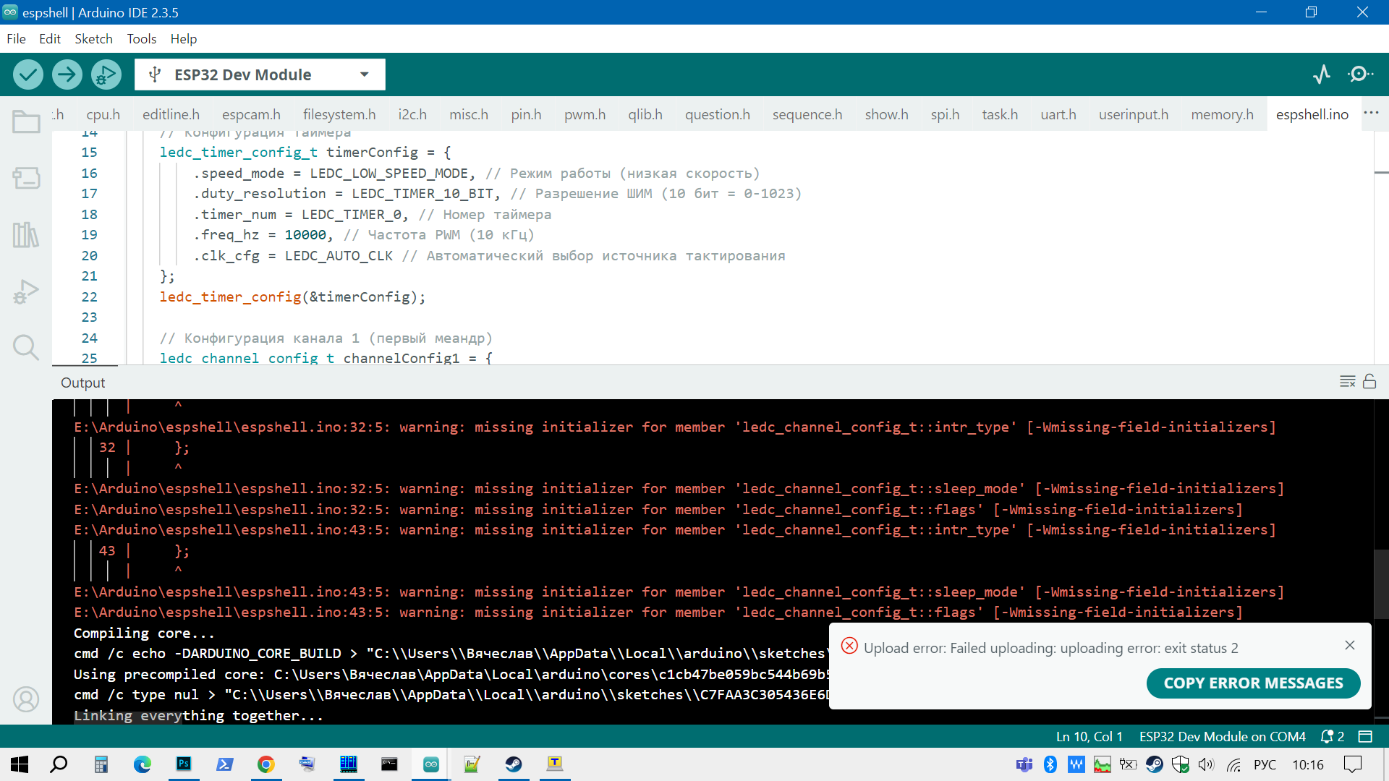The width and height of the screenshot is (1389, 781).
Task: Click the 'Linking everything together...' output line
Action: (x=198, y=715)
